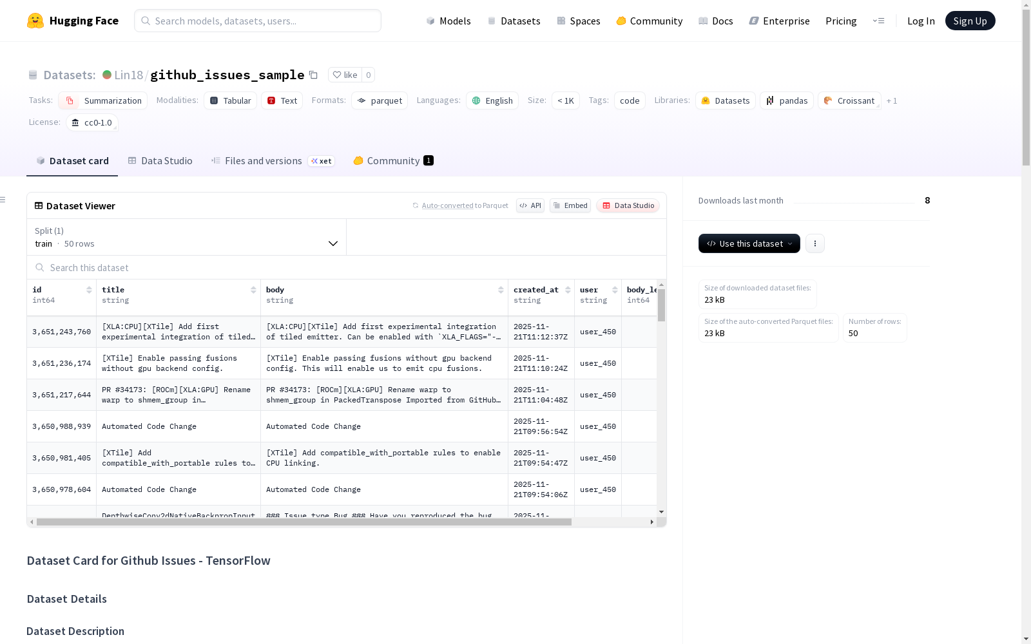This screenshot has width=1031, height=644.
Task: Click the Embed button
Action: click(570, 205)
